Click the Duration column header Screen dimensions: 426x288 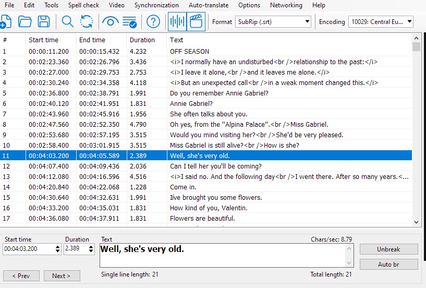click(x=147, y=40)
